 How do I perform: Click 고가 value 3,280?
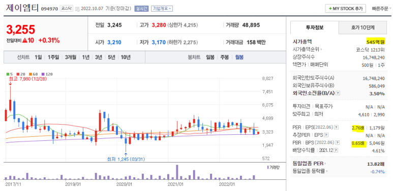pos(159,25)
